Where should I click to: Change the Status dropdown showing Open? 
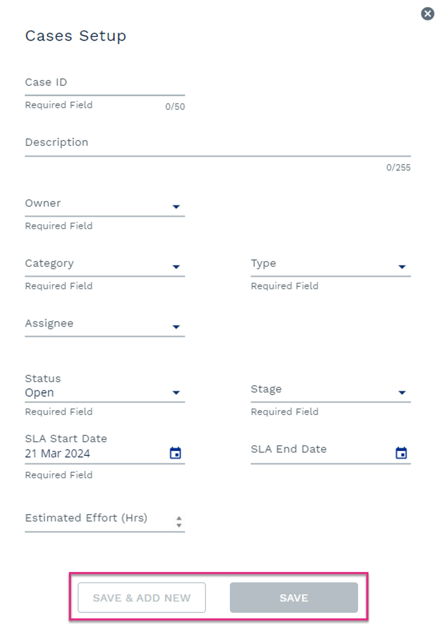tap(105, 387)
